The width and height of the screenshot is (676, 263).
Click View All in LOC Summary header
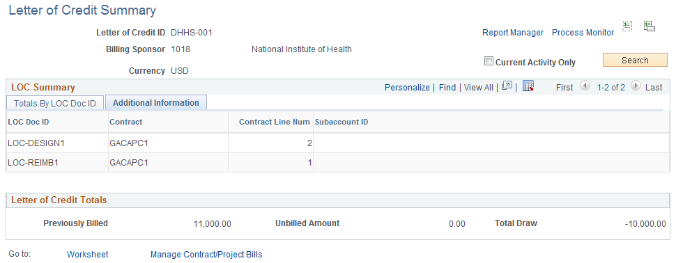click(479, 88)
